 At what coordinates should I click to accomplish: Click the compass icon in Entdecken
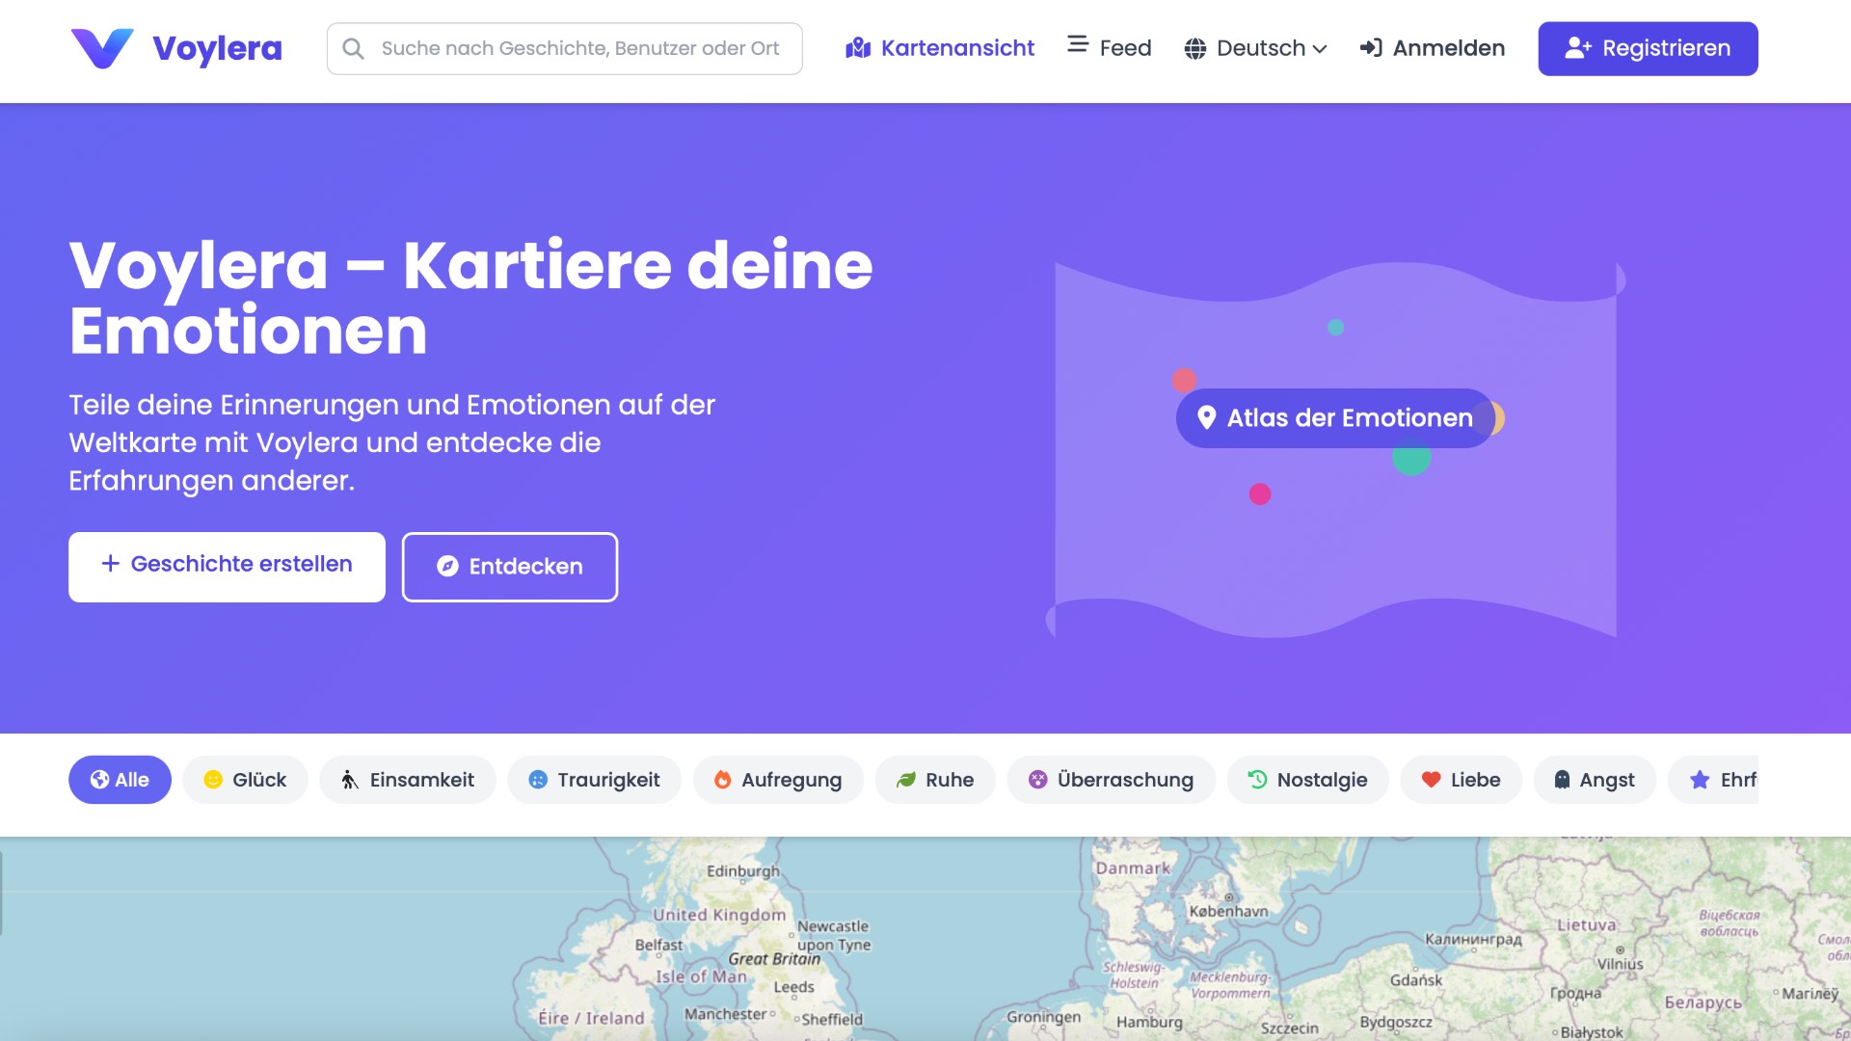point(447,567)
